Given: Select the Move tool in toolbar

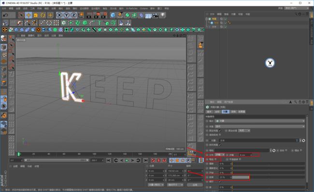Looking at the screenshot, I should [29, 15].
